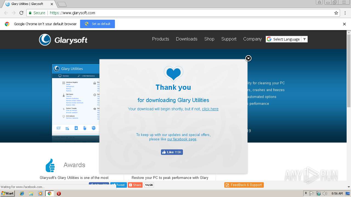The image size is (351, 197).
Task: Click the Facebook Like 119K button
Action: tap(172, 152)
